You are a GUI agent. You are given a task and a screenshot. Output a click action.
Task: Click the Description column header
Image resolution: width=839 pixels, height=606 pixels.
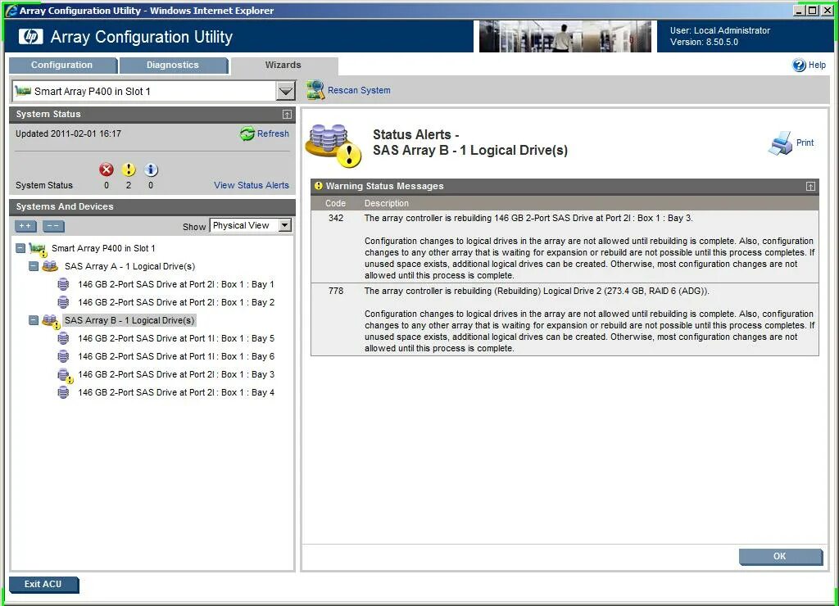(387, 203)
